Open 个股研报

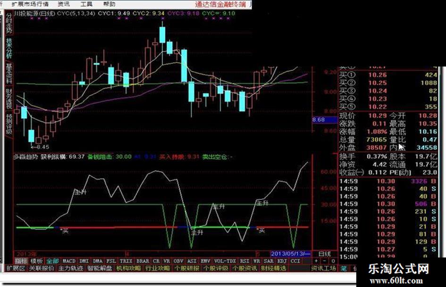click(186, 268)
